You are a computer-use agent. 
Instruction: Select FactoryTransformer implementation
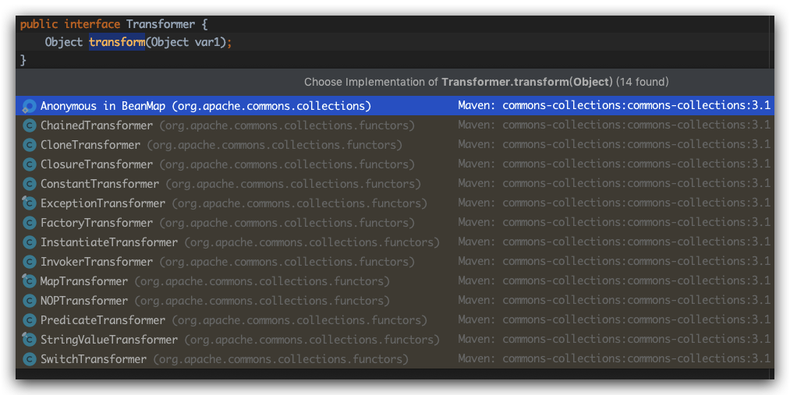[x=97, y=223]
